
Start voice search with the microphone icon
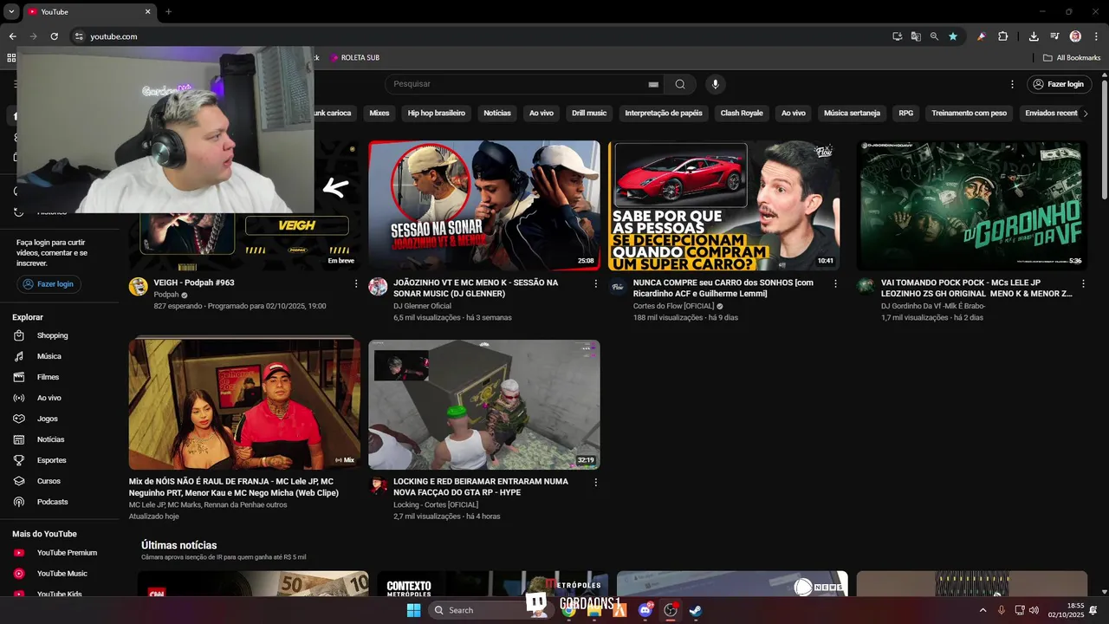pyautogui.click(x=715, y=84)
